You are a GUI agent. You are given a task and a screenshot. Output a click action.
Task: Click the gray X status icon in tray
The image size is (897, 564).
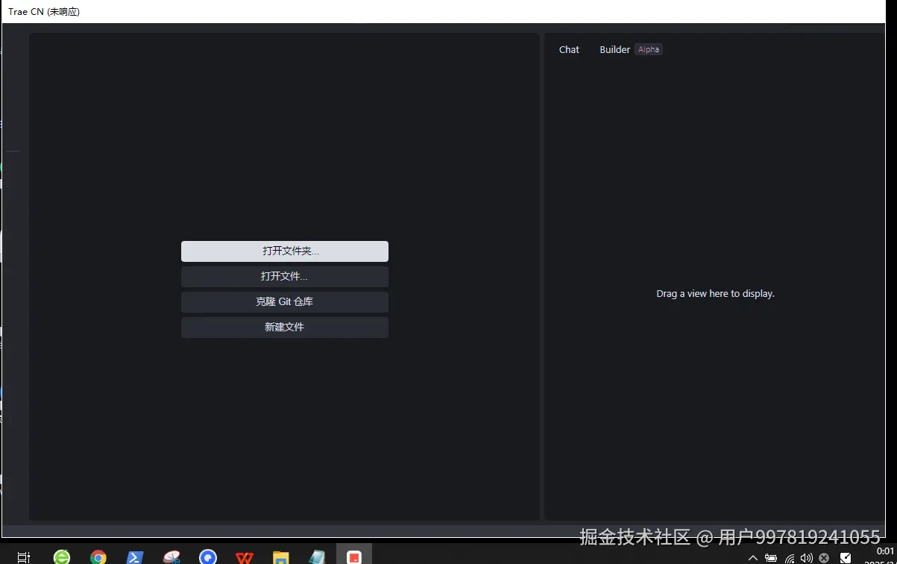pos(823,557)
